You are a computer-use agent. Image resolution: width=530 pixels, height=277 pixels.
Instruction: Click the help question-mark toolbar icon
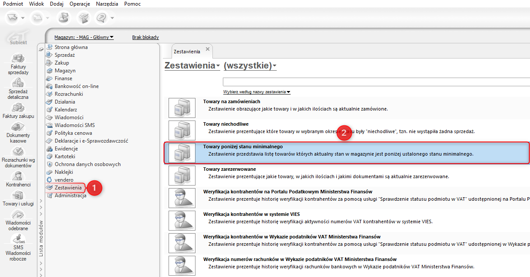coord(101,18)
